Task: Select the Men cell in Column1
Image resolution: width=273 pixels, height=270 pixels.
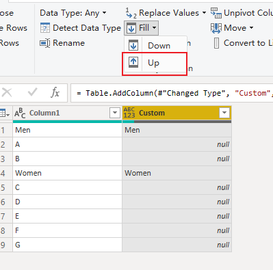Action: (x=67, y=130)
